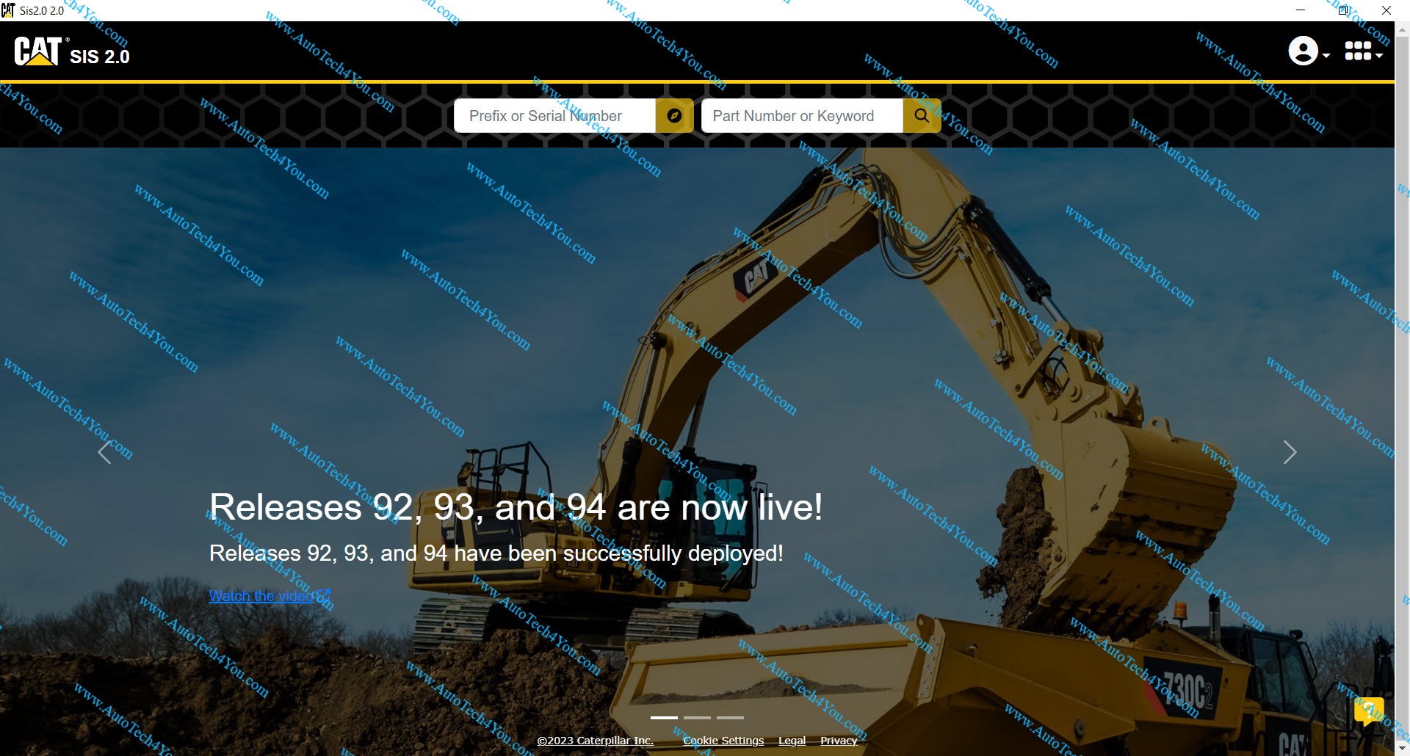Select the user profile icon

tap(1303, 52)
